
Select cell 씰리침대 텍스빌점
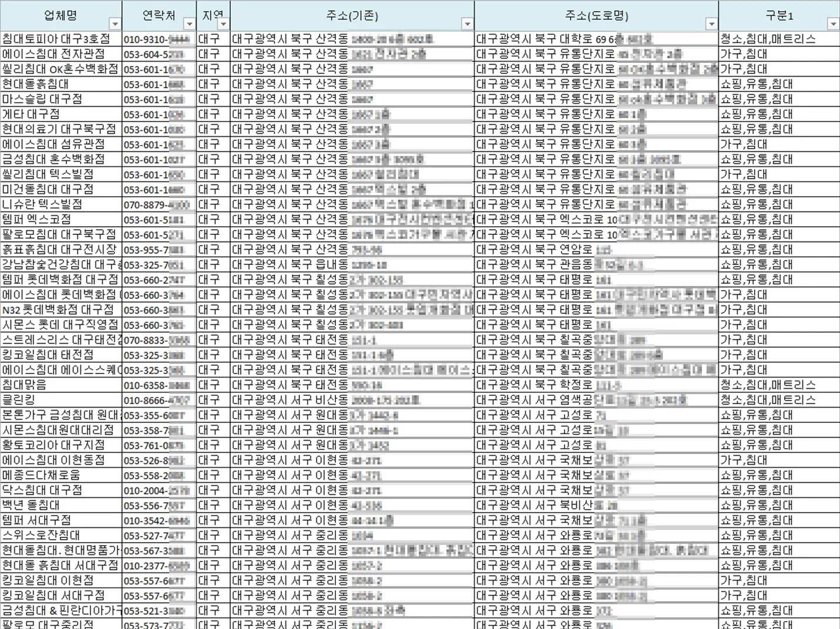(x=61, y=174)
